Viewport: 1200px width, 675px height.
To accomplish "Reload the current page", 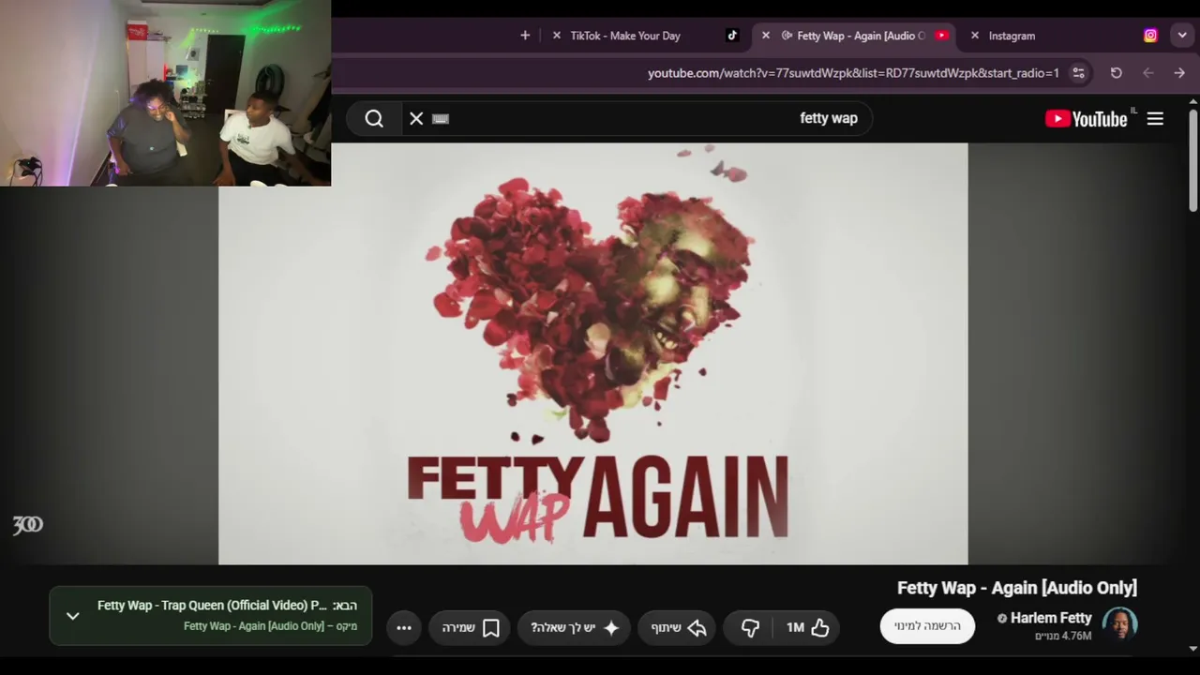I will click(x=1117, y=73).
